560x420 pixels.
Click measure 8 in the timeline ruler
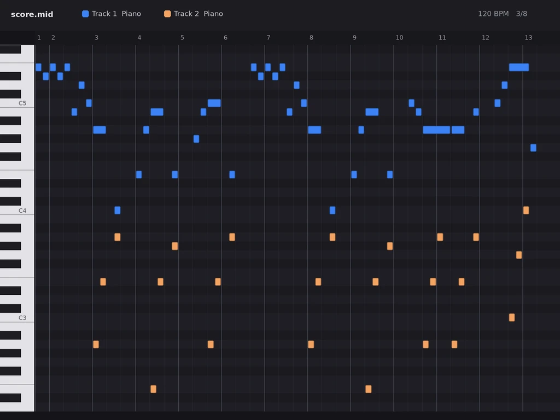pyautogui.click(x=311, y=38)
